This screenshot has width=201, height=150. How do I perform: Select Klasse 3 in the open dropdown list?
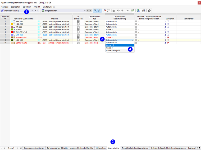click(x=120, y=48)
